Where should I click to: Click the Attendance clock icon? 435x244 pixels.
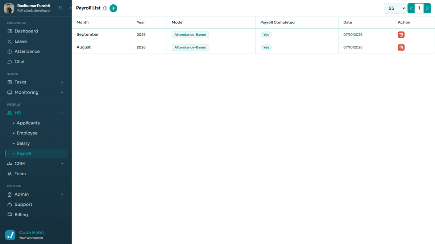10,52
